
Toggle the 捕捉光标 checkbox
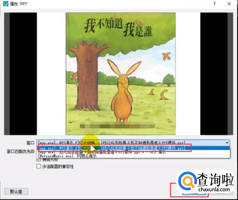tap(39, 160)
